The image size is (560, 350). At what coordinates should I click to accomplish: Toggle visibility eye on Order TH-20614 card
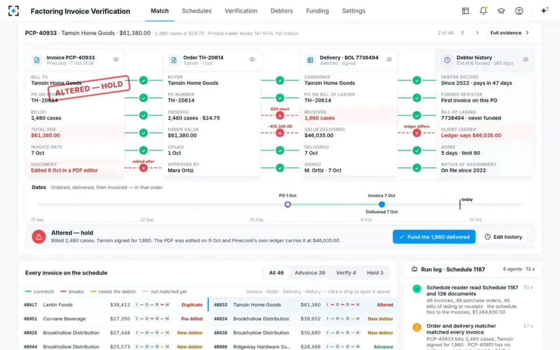[x=252, y=60]
